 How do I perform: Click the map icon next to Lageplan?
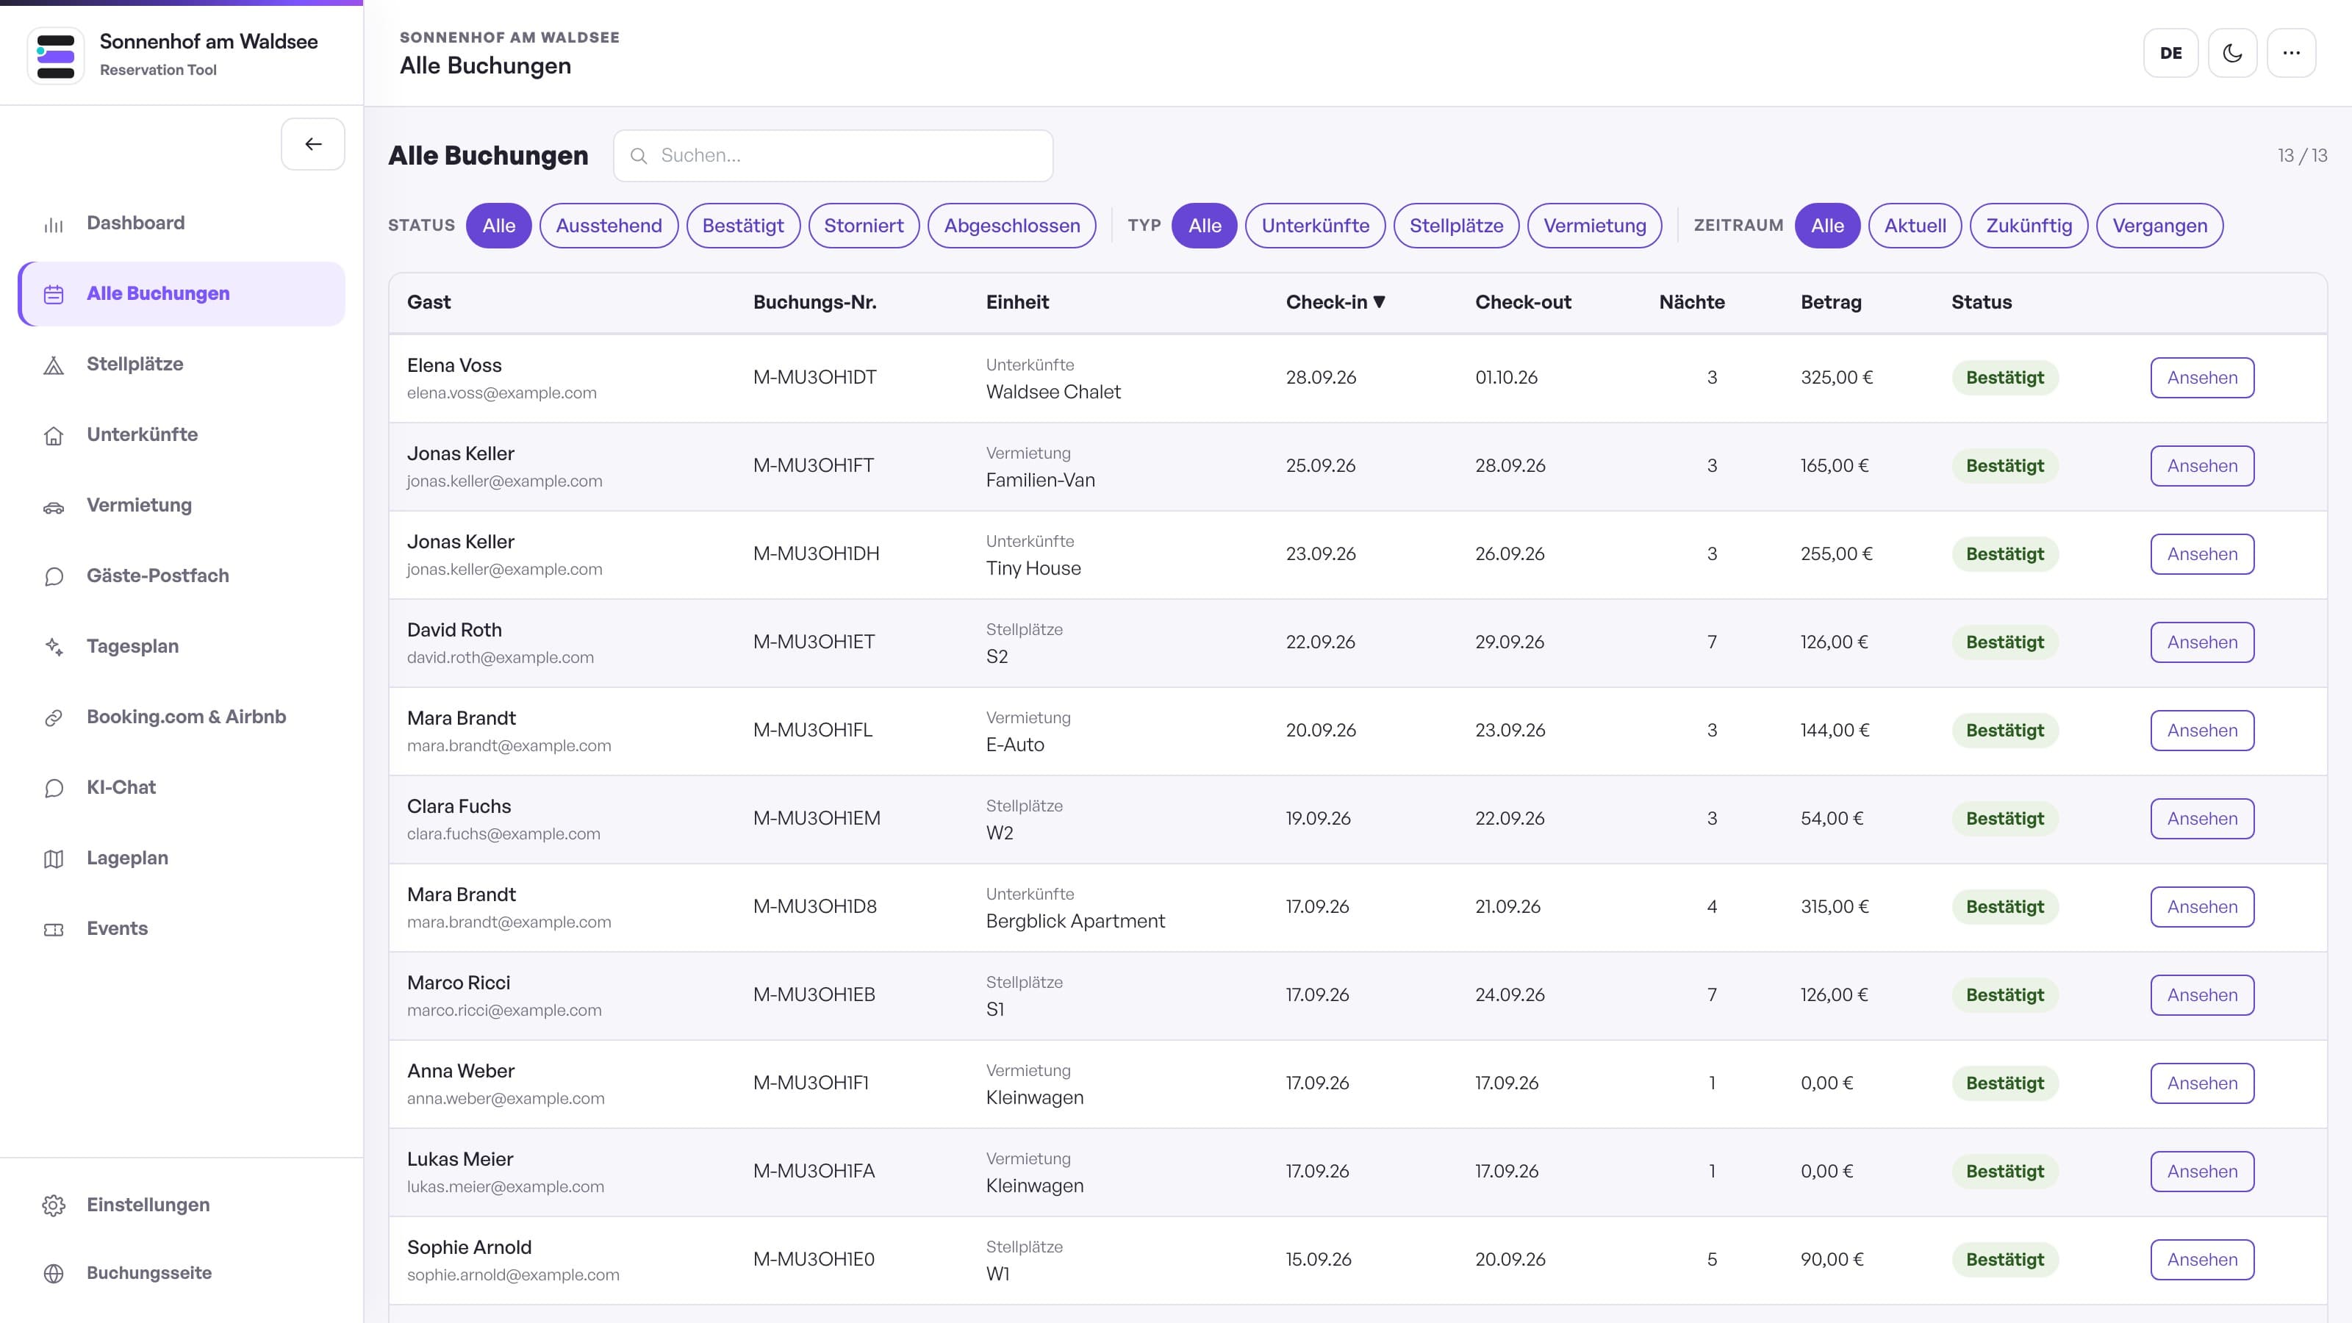54,859
